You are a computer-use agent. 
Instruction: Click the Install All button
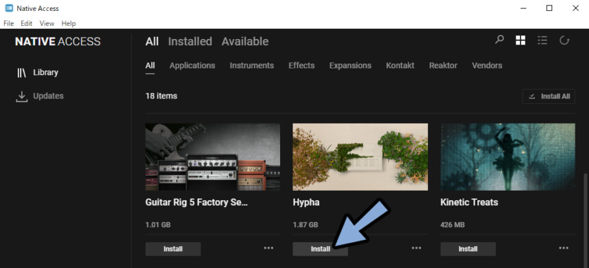pos(549,96)
